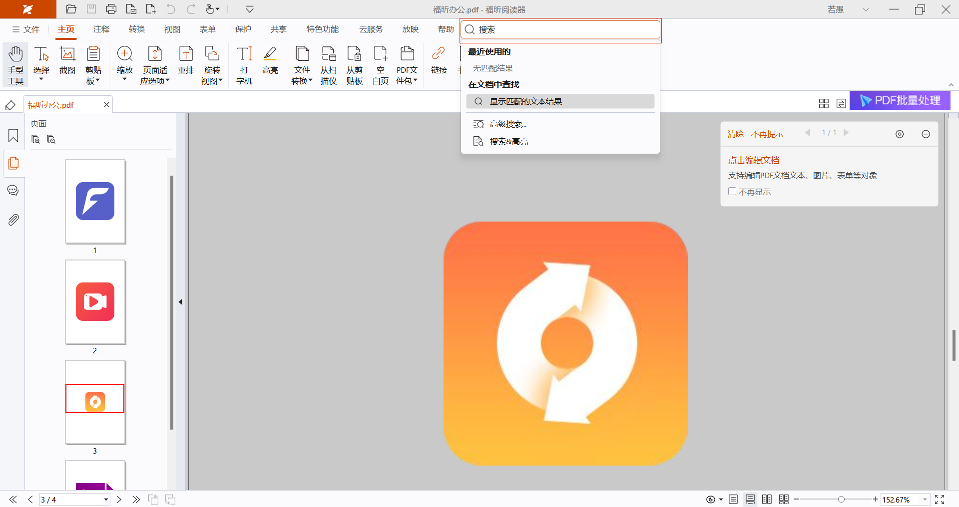959x507 pixels.
Task: Open the Pages panel icon in sidebar
Action: (13, 163)
